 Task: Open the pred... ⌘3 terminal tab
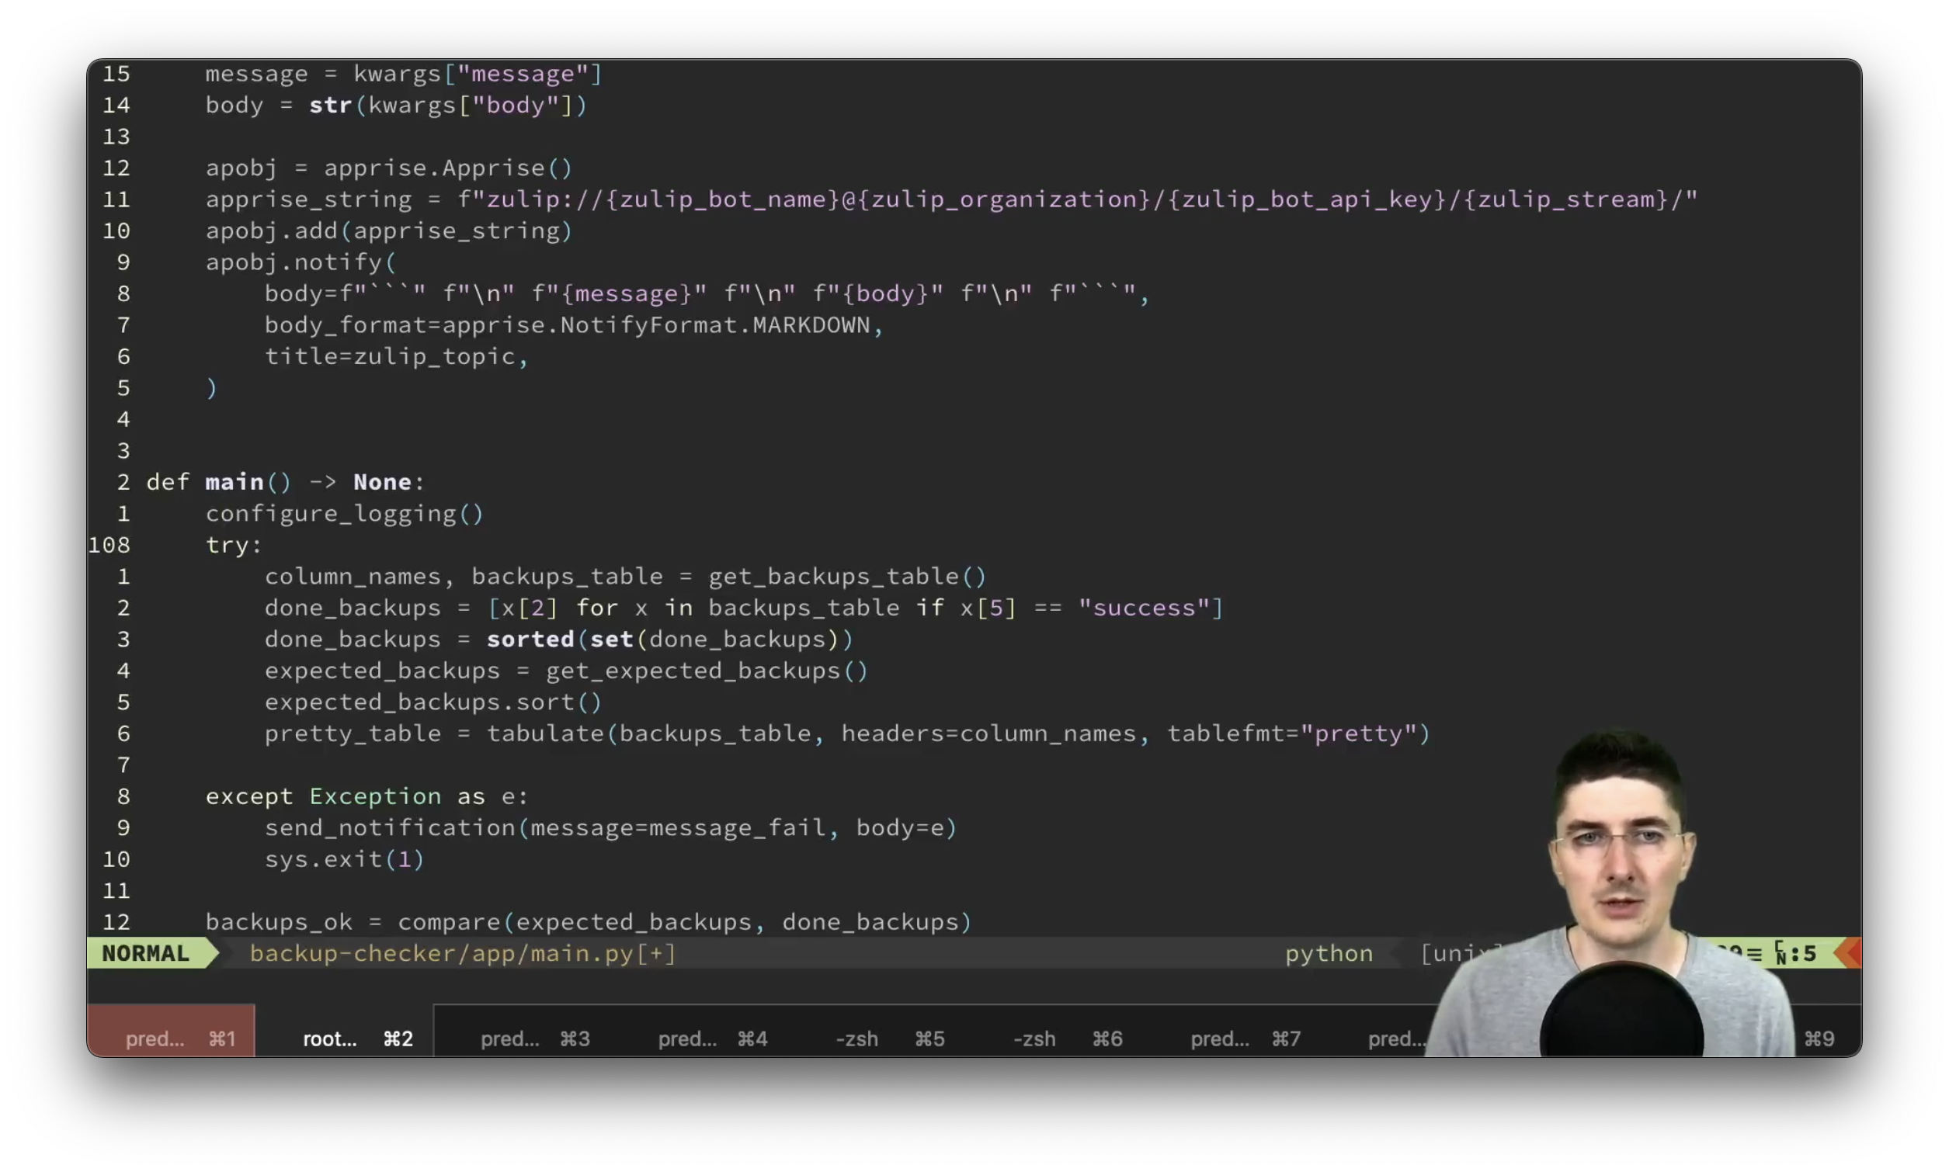click(x=536, y=1038)
